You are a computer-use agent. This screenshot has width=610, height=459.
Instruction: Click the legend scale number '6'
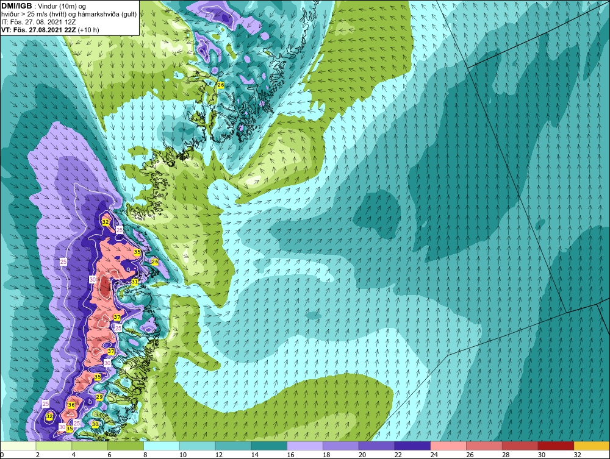tap(110, 455)
